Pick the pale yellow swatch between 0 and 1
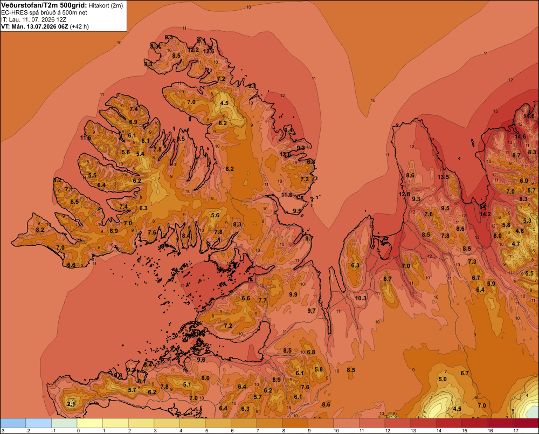 click(x=89, y=423)
